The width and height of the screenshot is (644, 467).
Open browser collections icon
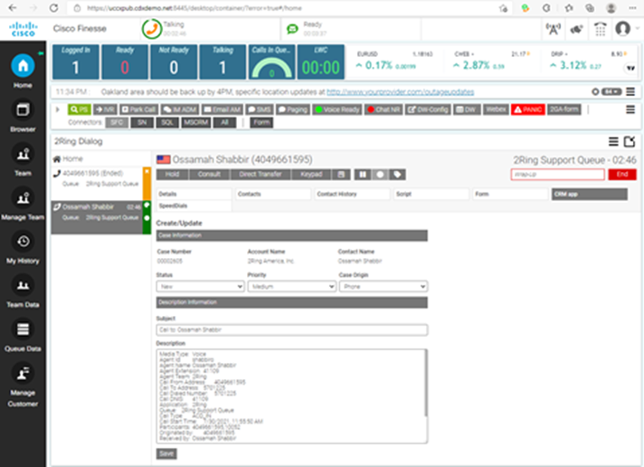590,8
